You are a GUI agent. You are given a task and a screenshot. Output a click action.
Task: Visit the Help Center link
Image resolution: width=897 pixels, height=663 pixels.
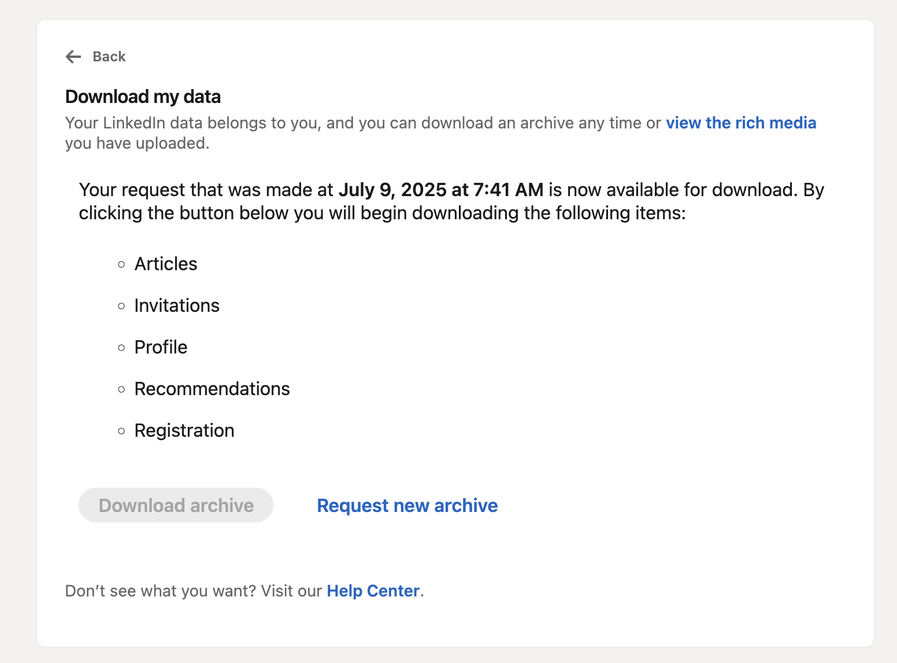pyautogui.click(x=373, y=591)
